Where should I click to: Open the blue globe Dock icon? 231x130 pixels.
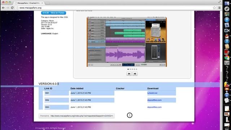227,95
